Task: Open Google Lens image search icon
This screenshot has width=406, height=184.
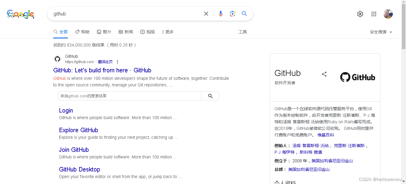Action: pos(233,14)
